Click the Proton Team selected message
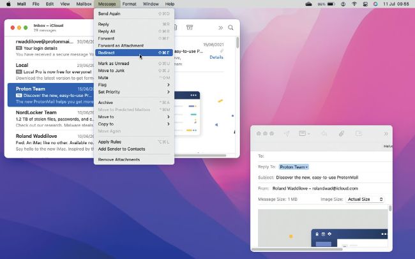 pyautogui.click(x=51, y=95)
